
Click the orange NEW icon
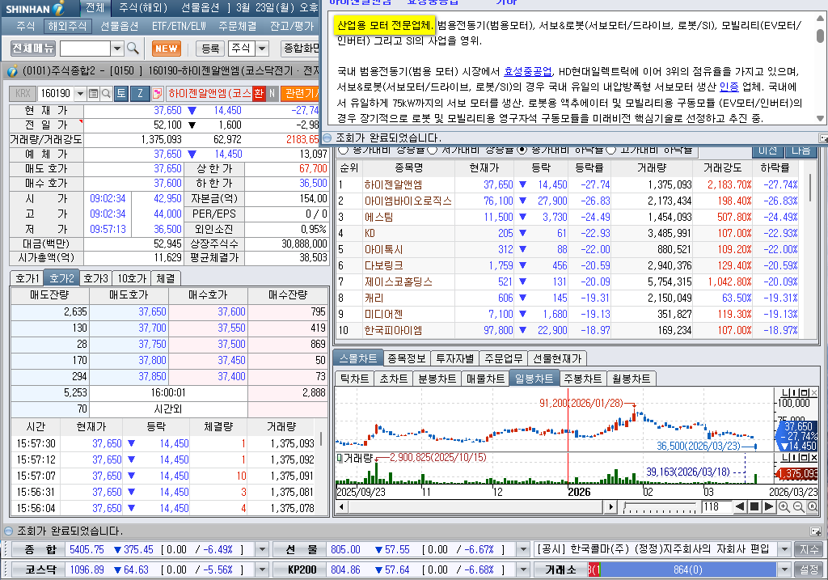tap(167, 49)
